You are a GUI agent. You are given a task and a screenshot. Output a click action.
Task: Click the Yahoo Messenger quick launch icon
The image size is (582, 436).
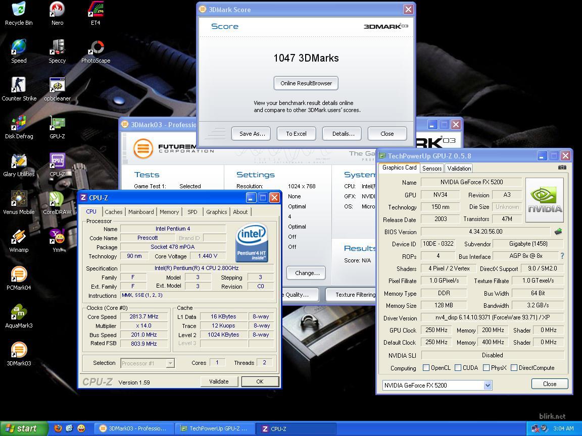tap(81, 428)
